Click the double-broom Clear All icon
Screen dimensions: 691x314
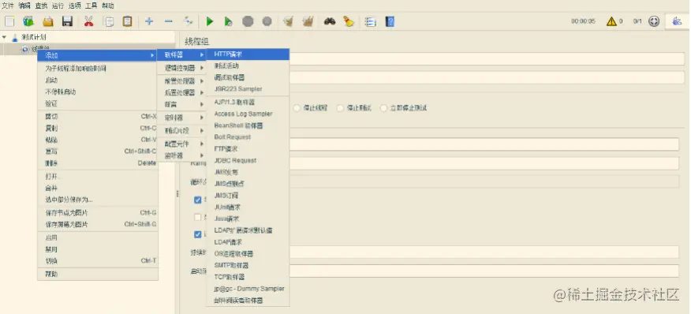pyautogui.click(x=308, y=21)
